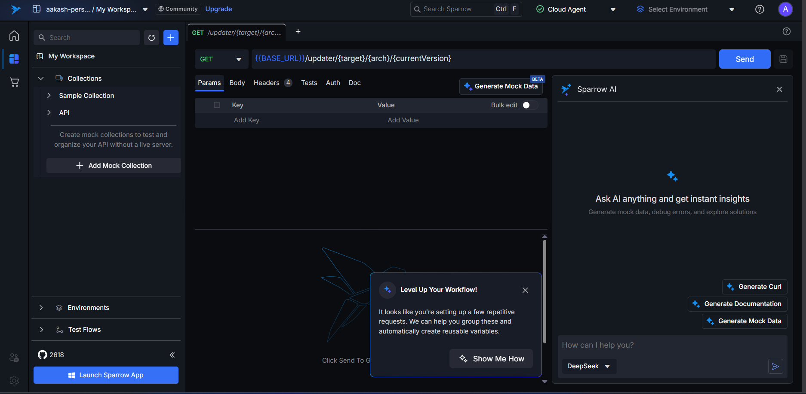The image size is (806, 394).
Task: Click the My Workspace panel icon
Action: click(40, 56)
